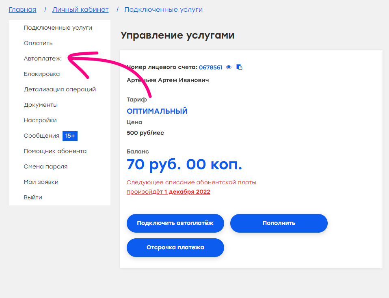Open the ОПТИМАЛЬНЫЙ tariff details
This screenshot has height=298, width=389.
[157, 111]
